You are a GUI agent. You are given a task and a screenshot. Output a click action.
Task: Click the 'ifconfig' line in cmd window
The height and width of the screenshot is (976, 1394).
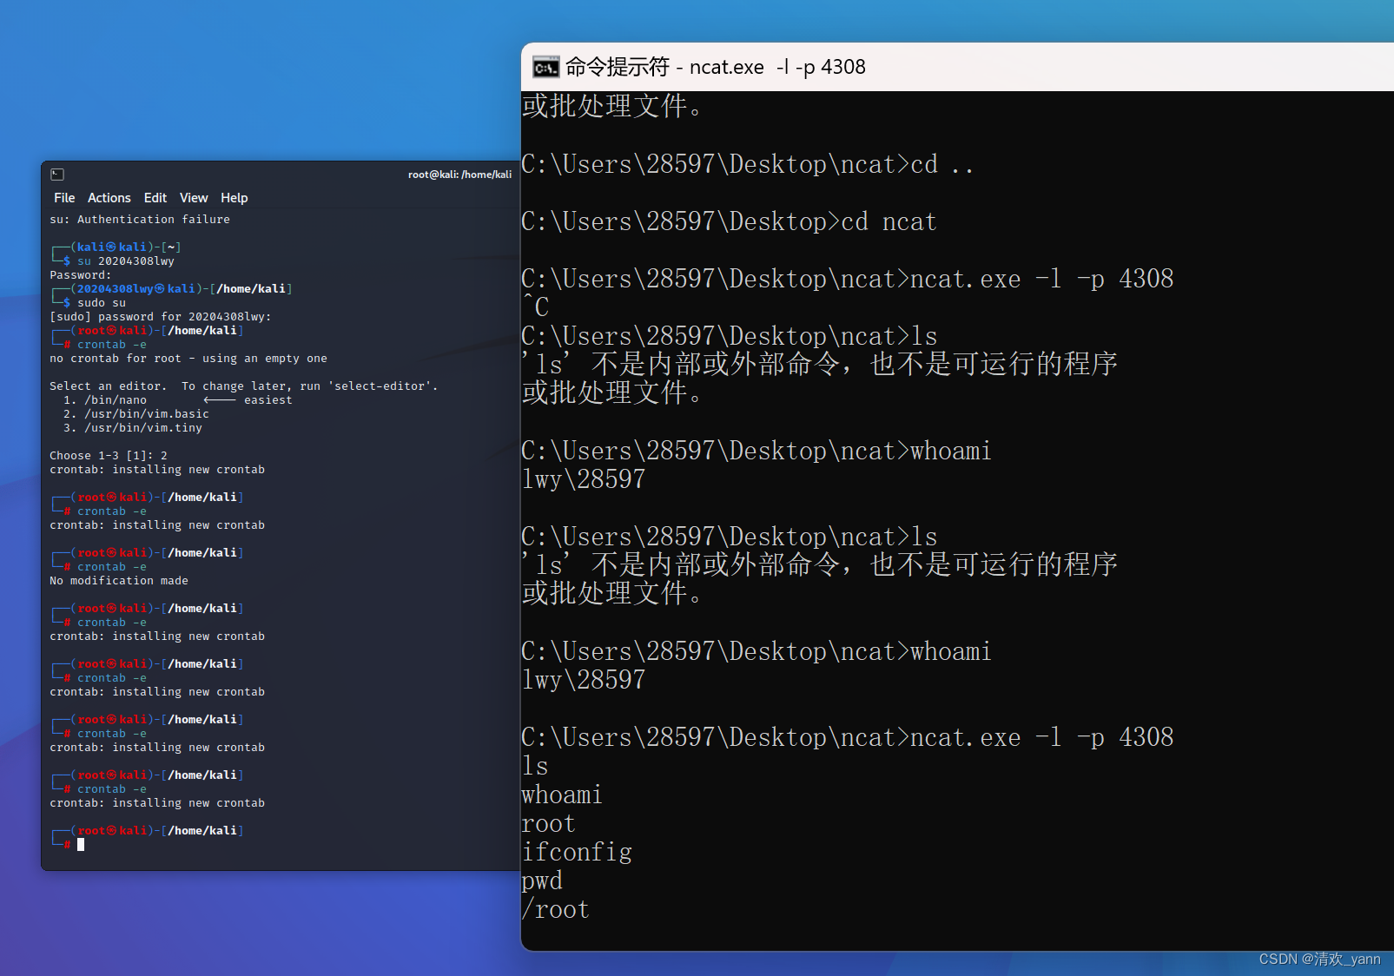[x=577, y=852]
